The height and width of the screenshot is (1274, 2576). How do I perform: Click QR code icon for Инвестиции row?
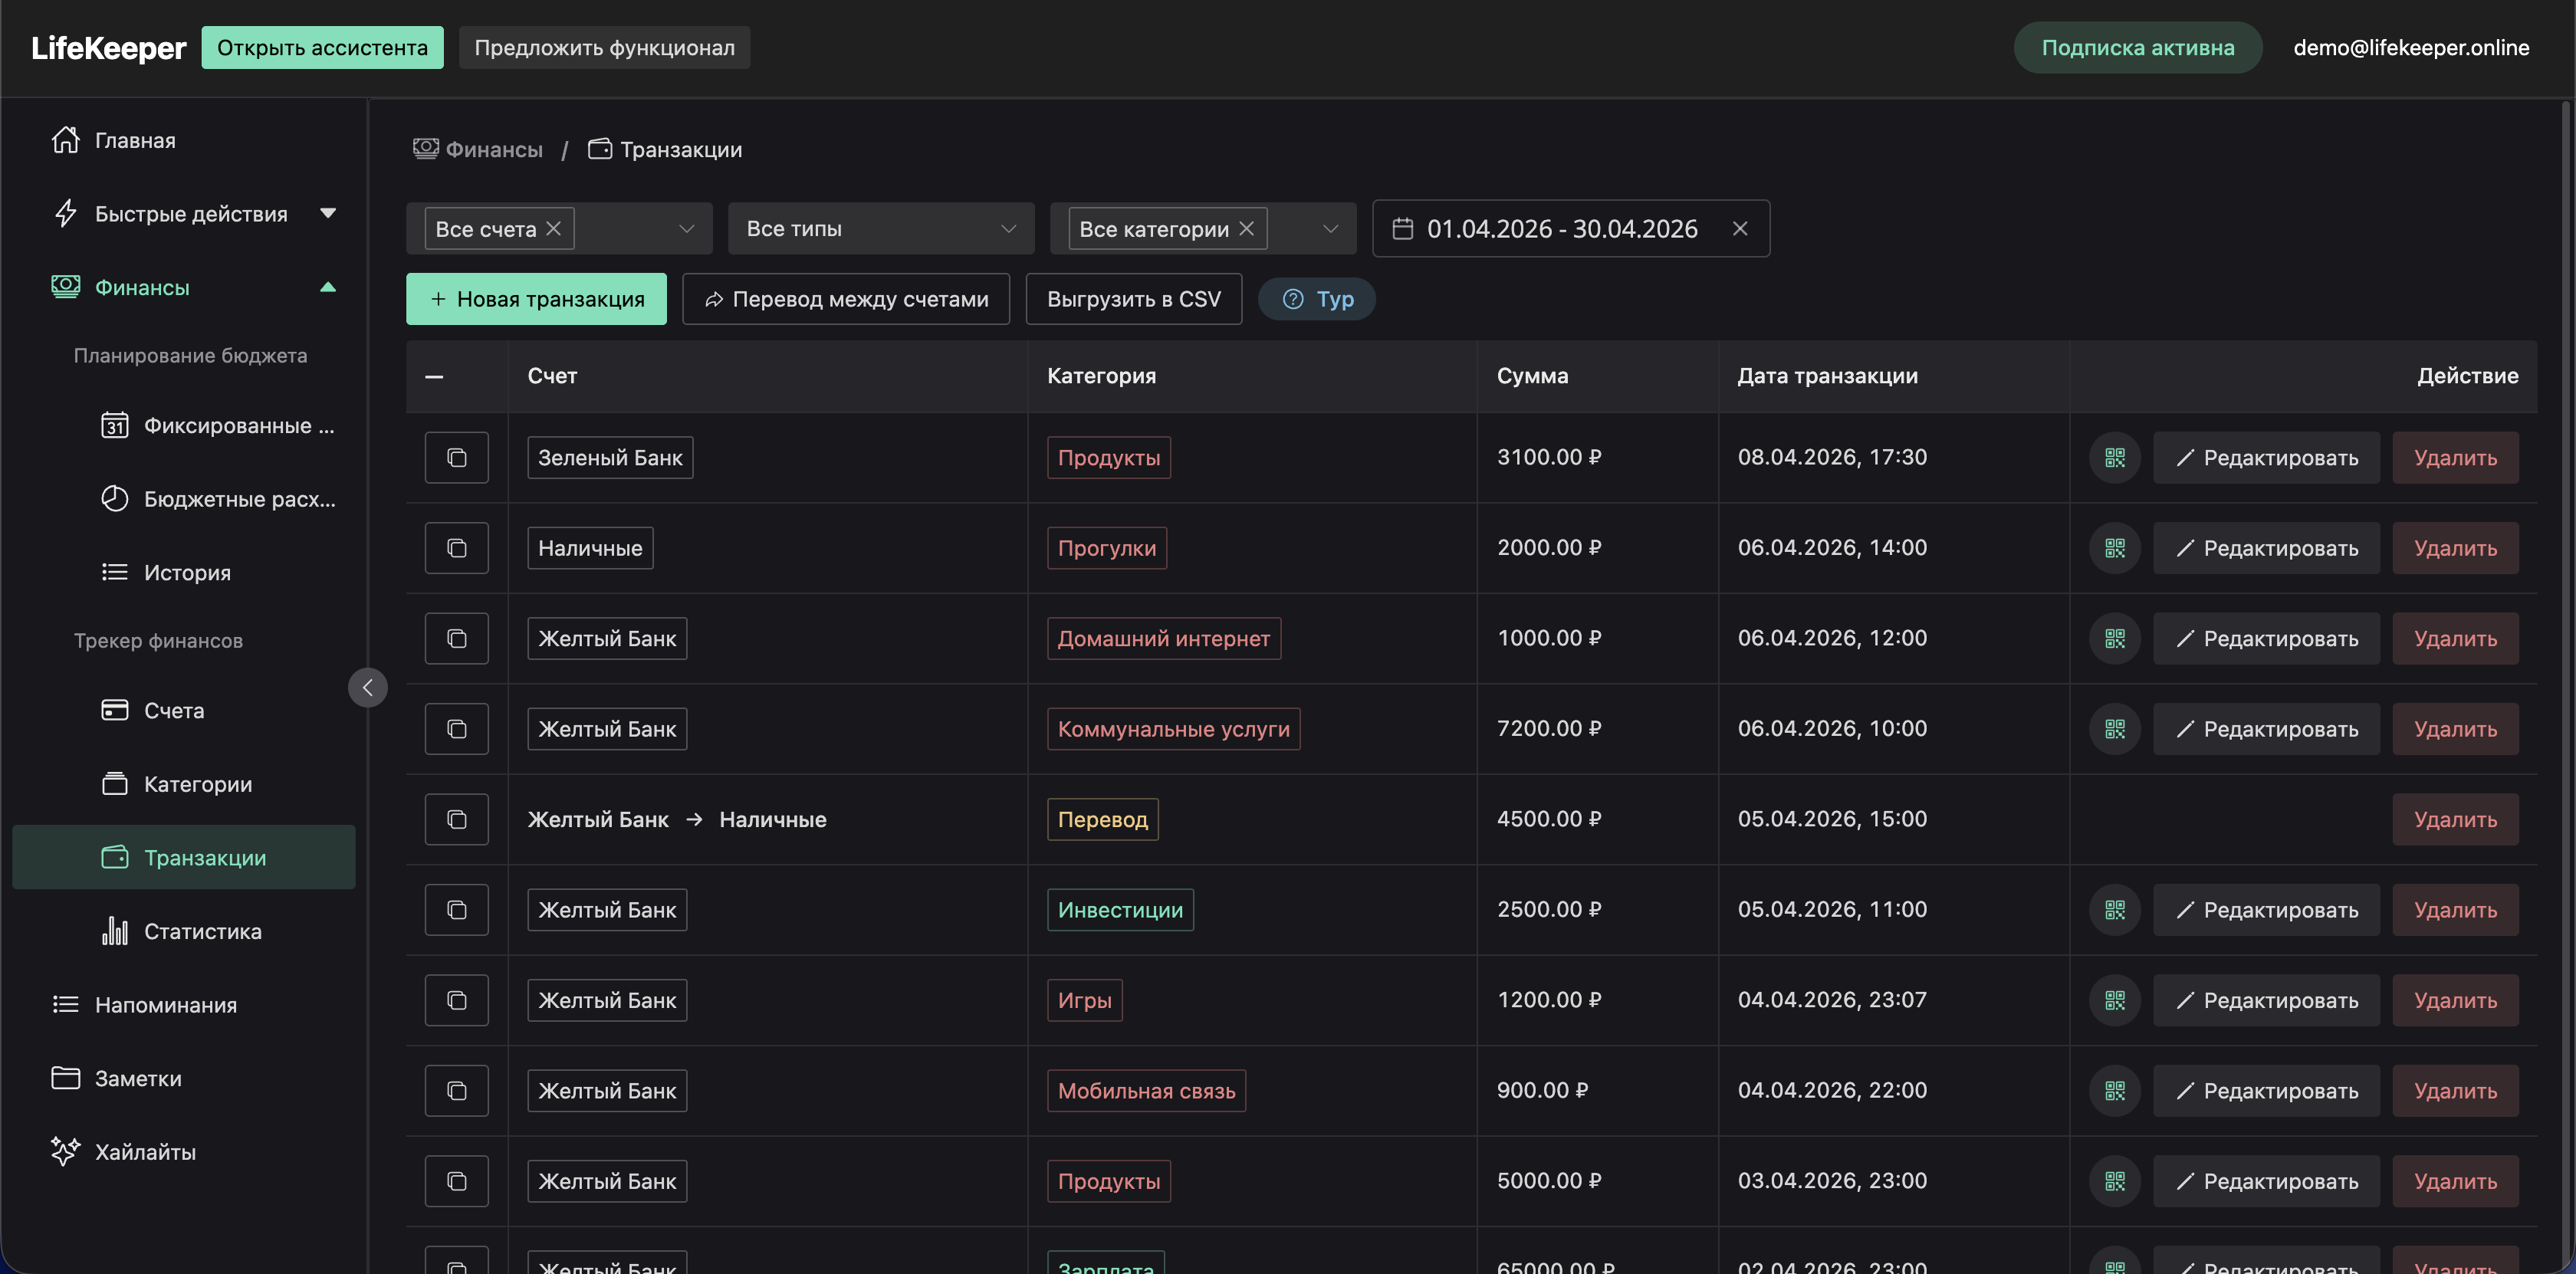[x=2114, y=910]
